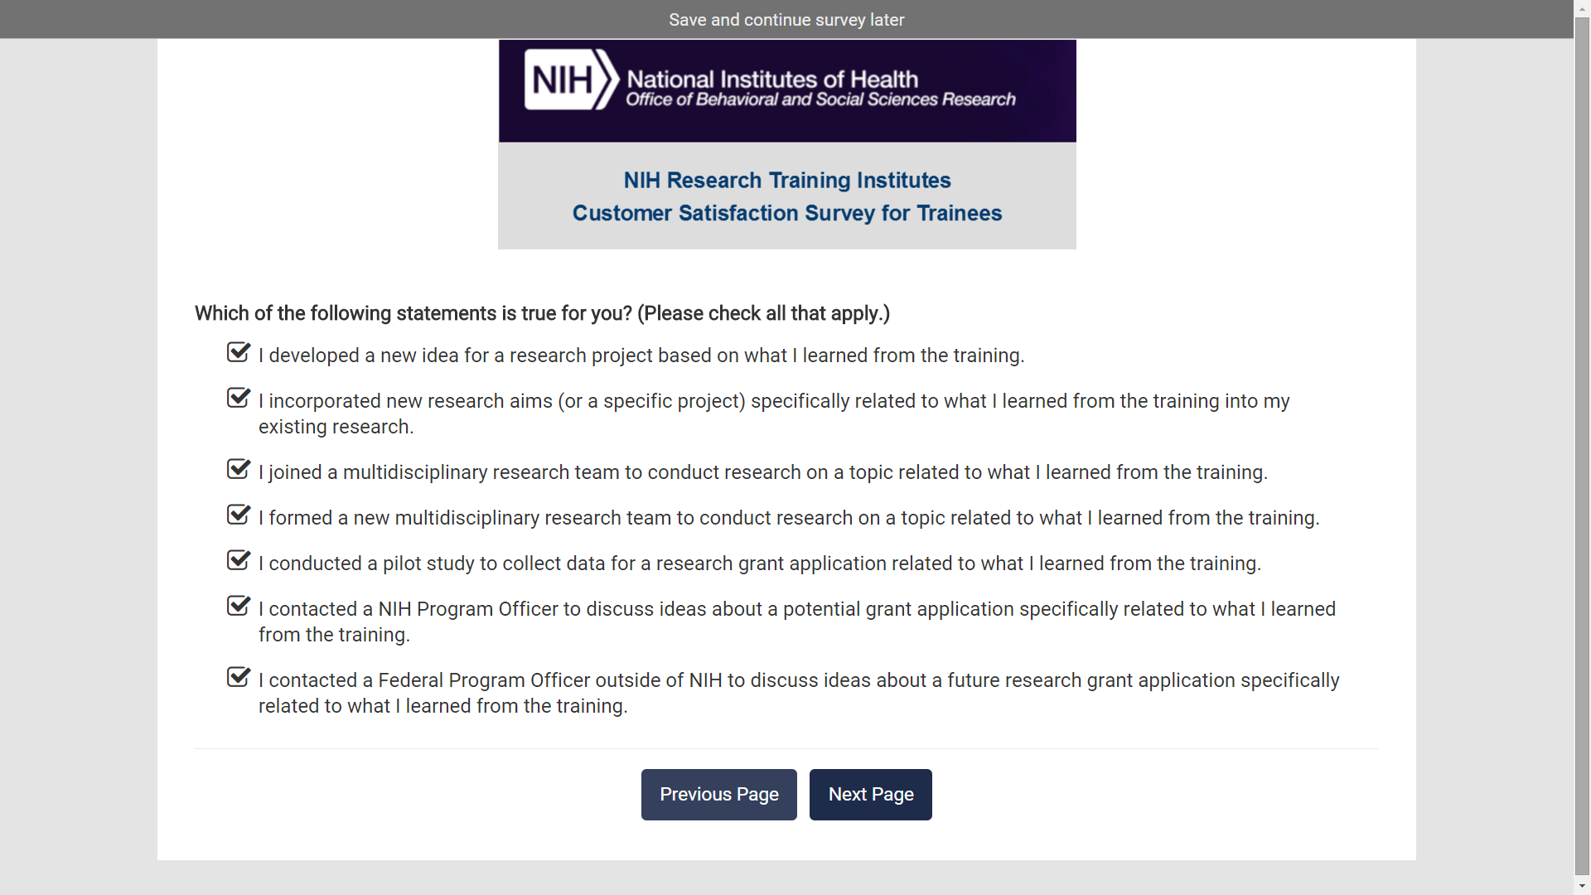Click the survey title 'Customer Satisfaction Survey'

[786, 213]
